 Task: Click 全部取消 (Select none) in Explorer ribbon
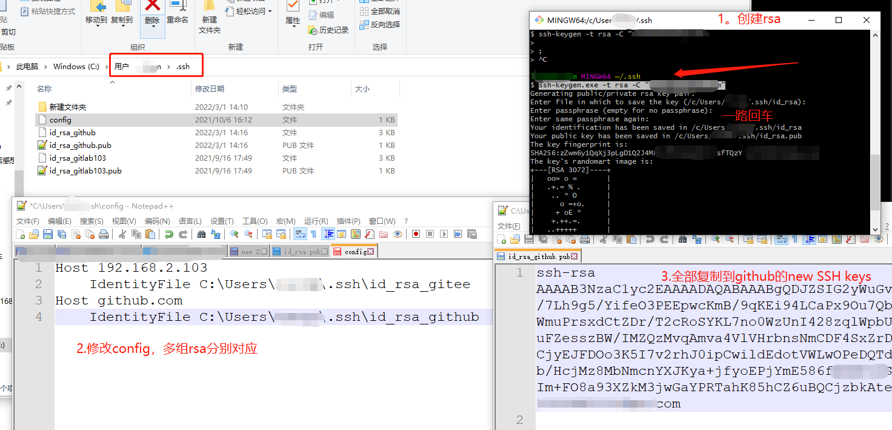coord(381,11)
